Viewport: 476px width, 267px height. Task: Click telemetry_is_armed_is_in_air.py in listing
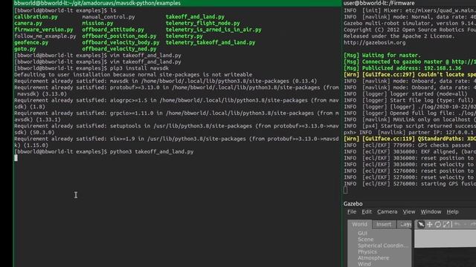[213, 30]
